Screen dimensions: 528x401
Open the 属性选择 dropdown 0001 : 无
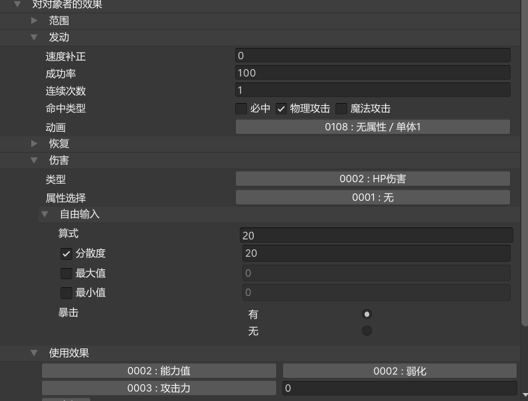pyautogui.click(x=373, y=198)
